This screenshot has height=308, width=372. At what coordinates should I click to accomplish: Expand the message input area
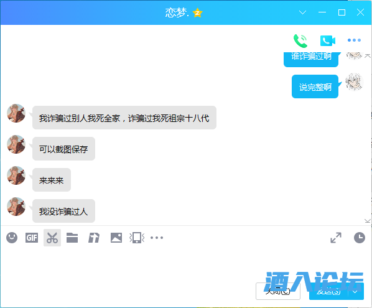coord(336,238)
